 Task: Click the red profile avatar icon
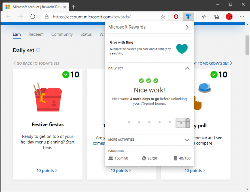click(229, 17)
